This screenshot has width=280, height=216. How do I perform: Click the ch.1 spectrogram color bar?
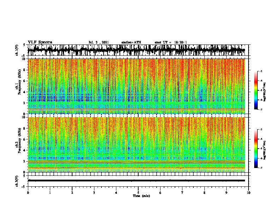tap(256, 90)
